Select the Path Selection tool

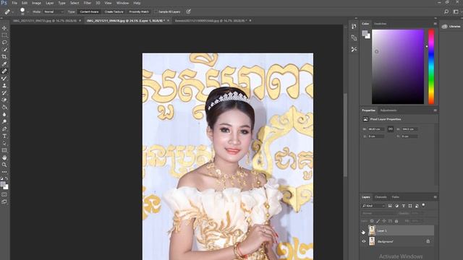point(4,143)
